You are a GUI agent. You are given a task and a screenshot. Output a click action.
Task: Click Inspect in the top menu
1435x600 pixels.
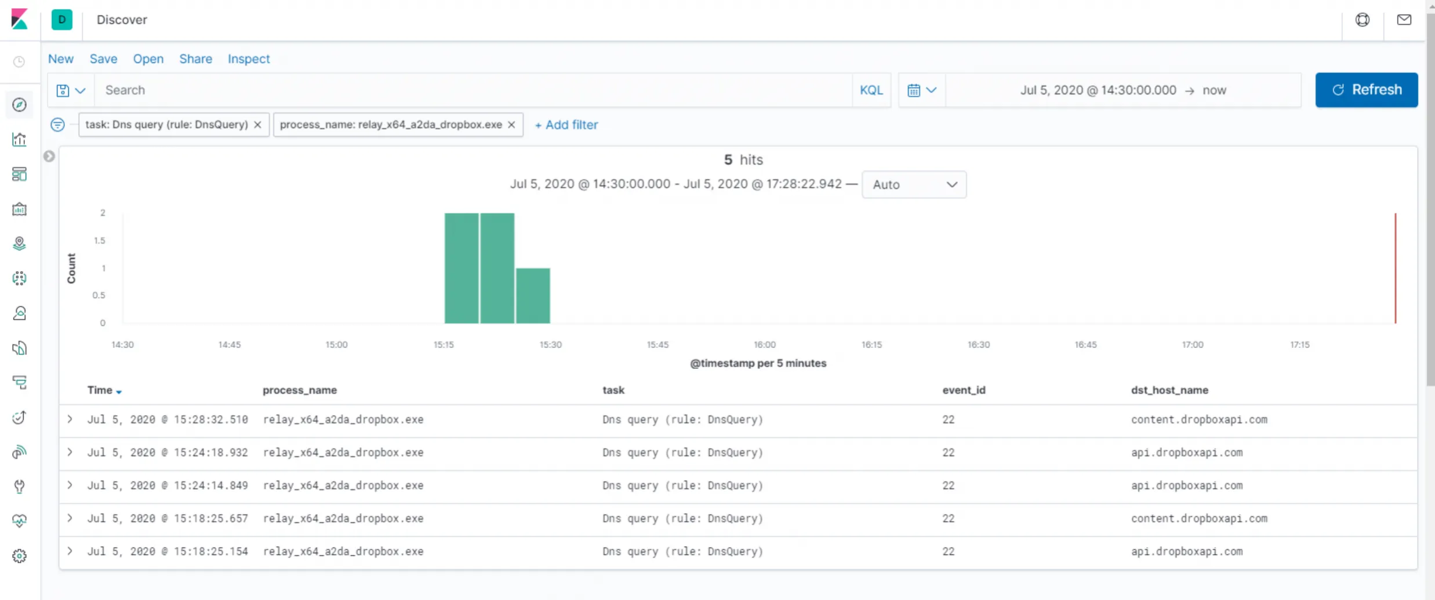pos(249,59)
